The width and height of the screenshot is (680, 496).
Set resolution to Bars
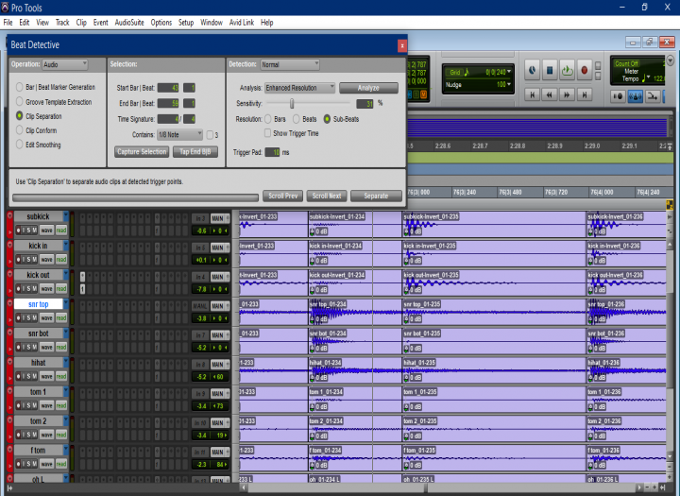pos(268,119)
